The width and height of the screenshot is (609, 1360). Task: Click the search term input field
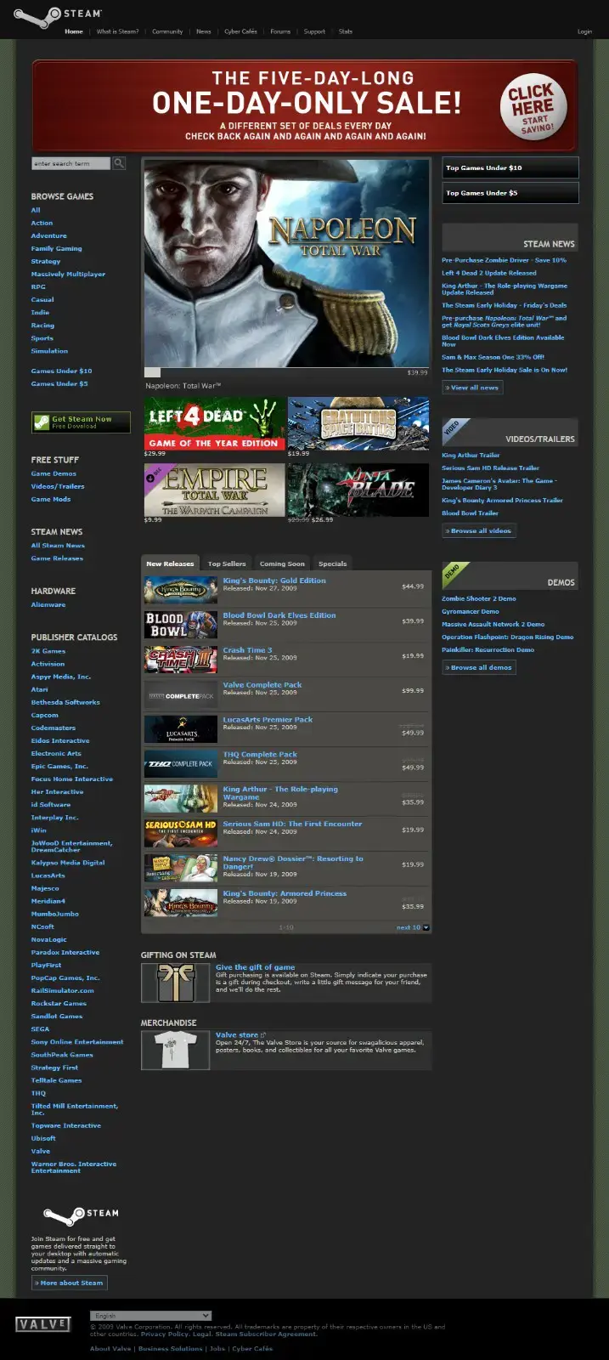(x=71, y=163)
